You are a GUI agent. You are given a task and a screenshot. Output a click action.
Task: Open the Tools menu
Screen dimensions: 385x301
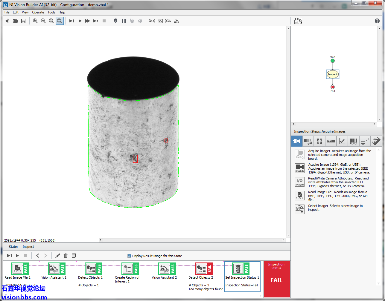(51, 12)
